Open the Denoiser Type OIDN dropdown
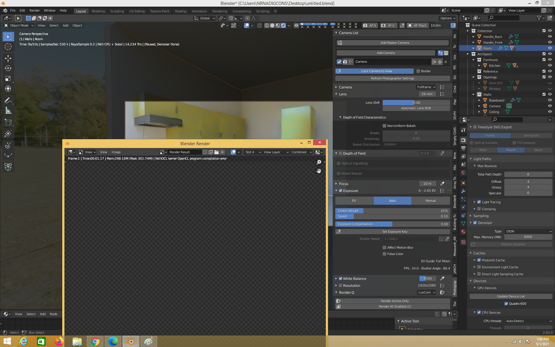The width and height of the screenshot is (555, 347). pyautogui.click(x=528, y=231)
